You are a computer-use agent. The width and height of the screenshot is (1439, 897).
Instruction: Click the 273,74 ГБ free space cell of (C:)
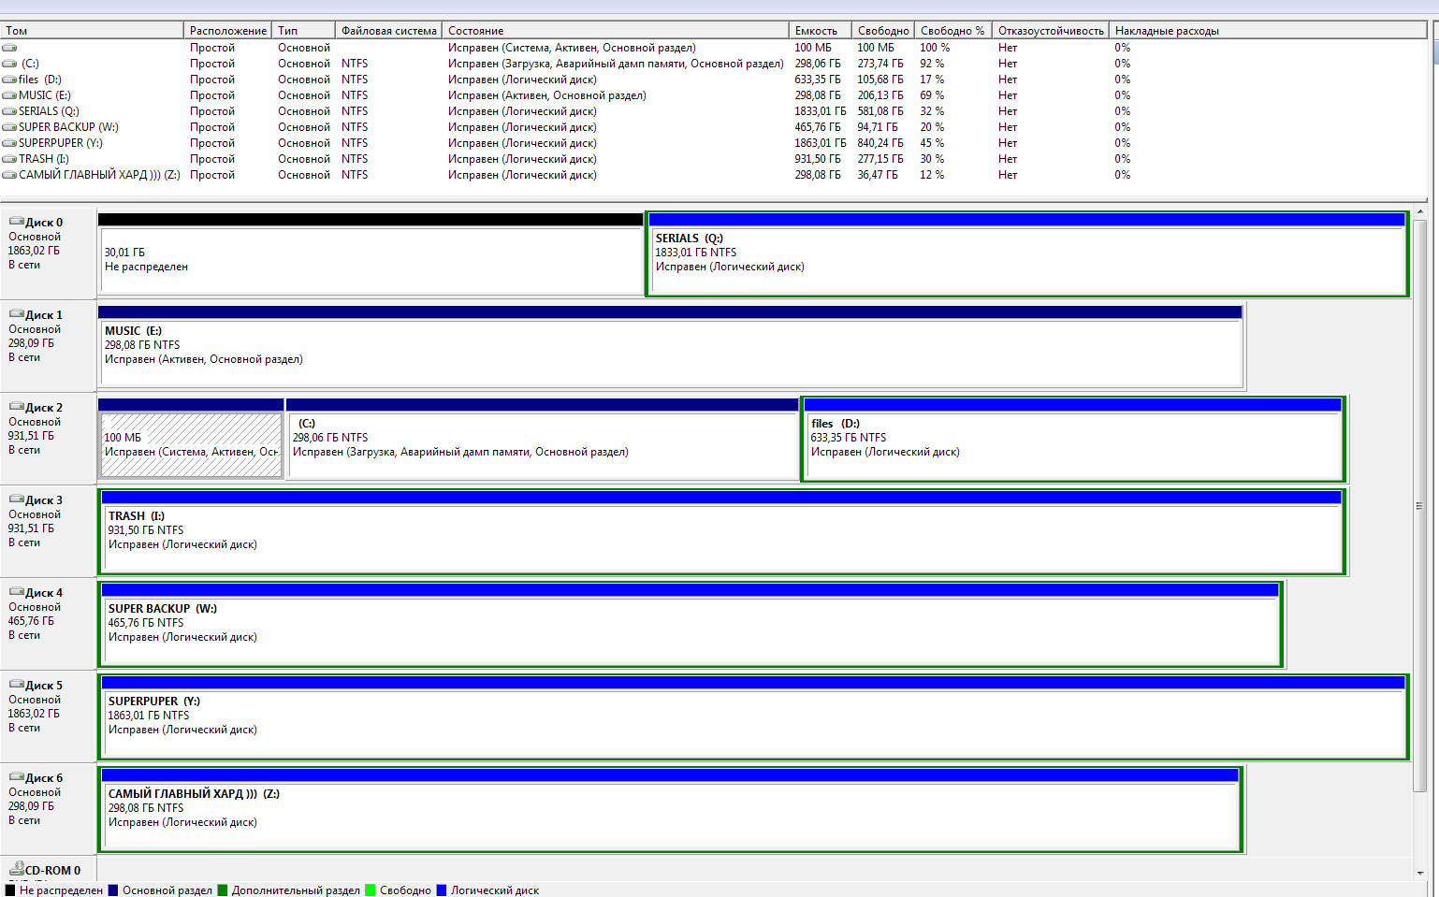[x=880, y=64]
